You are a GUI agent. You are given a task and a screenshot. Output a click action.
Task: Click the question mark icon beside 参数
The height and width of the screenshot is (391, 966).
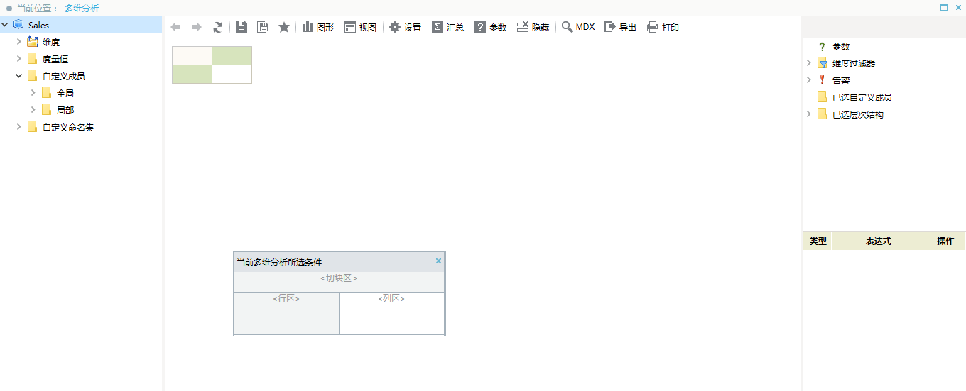(x=823, y=46)
